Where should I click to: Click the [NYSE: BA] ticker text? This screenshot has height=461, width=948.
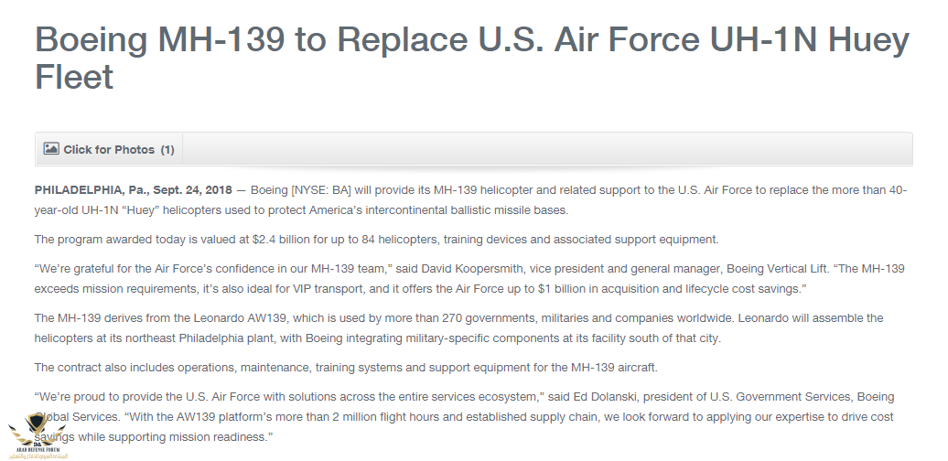coord(322,190)
